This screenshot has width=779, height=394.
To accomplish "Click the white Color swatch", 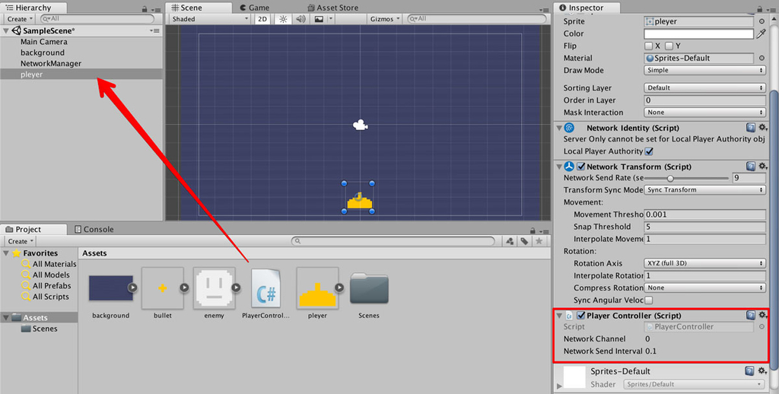I will coord(699,33).
